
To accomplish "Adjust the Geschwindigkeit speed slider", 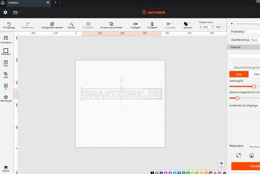I will point(237,98).
